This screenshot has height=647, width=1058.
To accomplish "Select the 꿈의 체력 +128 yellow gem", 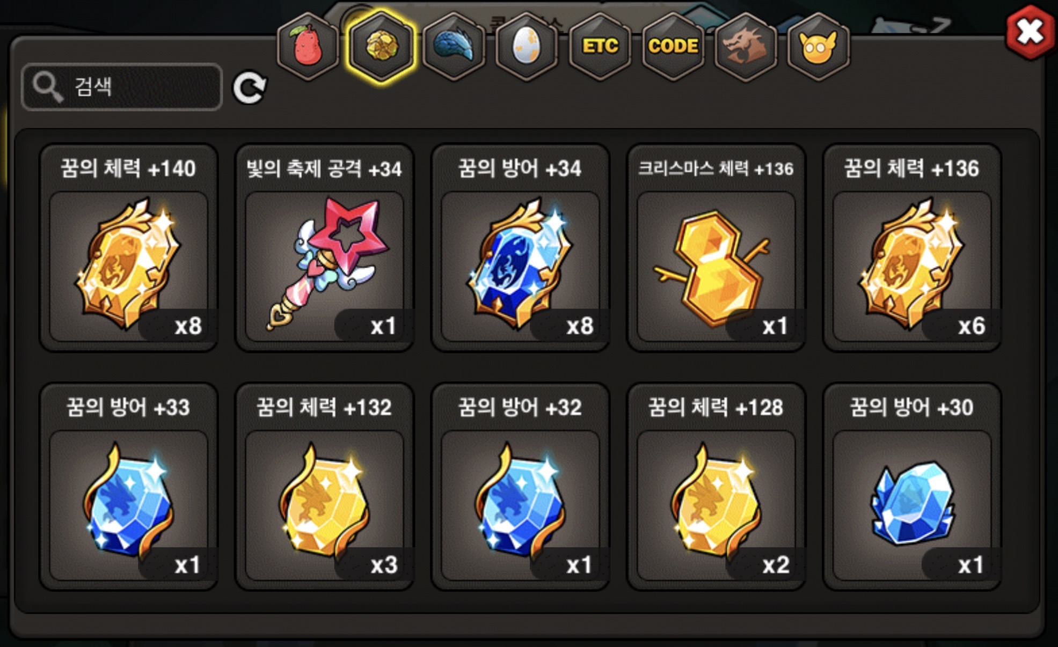I will tap(716, 487).
